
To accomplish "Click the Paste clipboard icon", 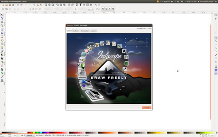I will 41,5.
